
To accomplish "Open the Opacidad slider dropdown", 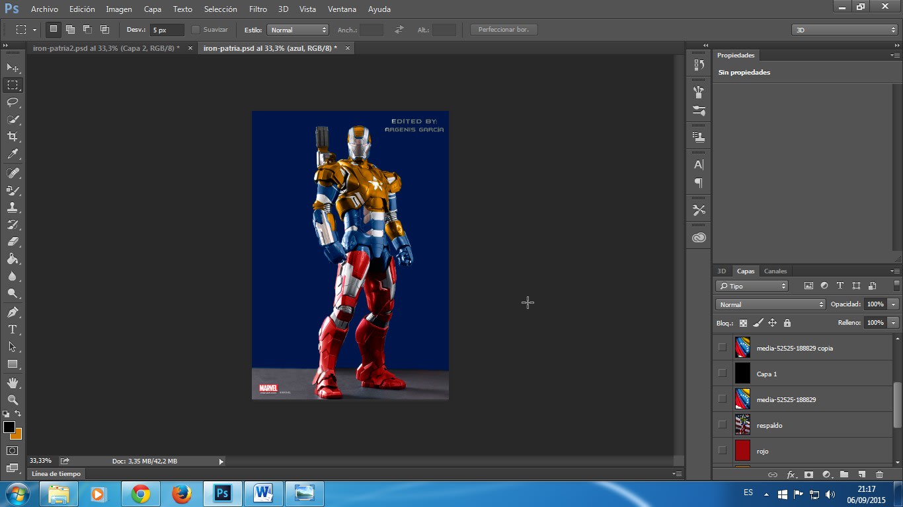I will point(893,304).
